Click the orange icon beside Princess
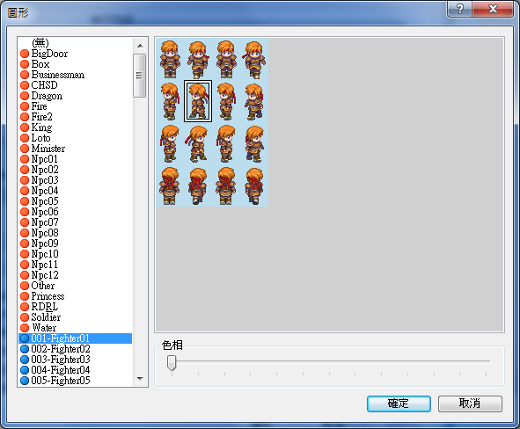The image size is (520, 429). (25, 296)
